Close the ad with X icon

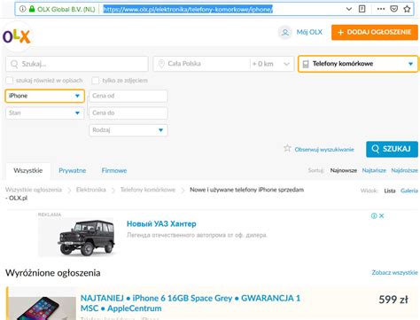[x=382, y=216]
